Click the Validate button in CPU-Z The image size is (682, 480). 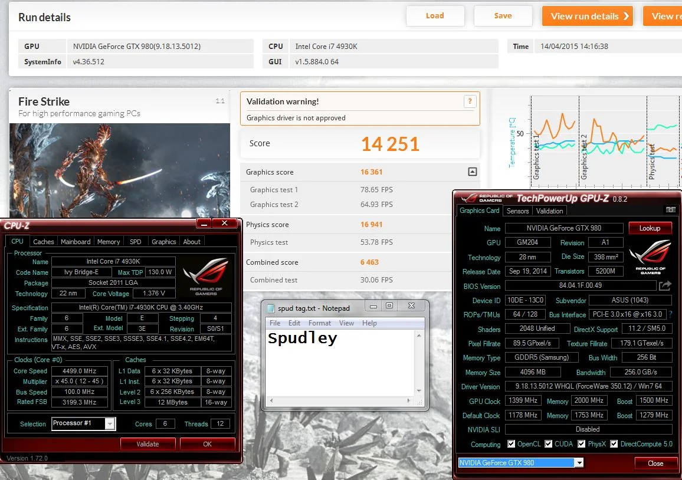tap(148, 444)
